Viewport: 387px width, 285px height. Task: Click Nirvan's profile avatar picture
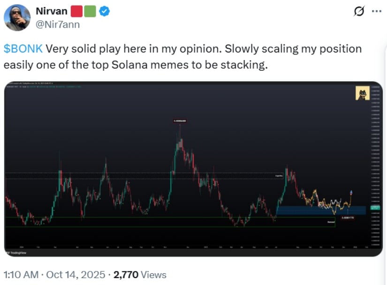tap(17, 18)
